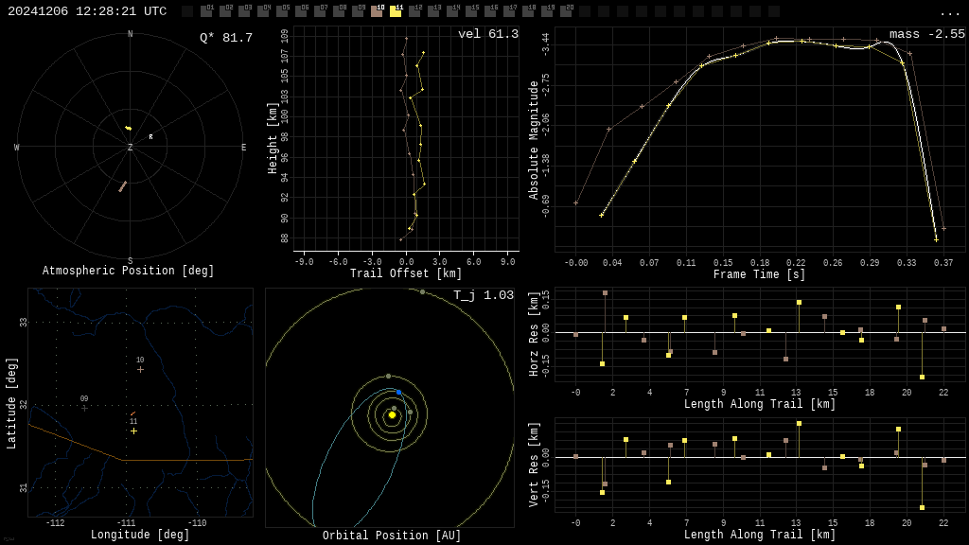The image size is (969, 545).
Task: Click the W compass label
Action: [x=17, y=147]
